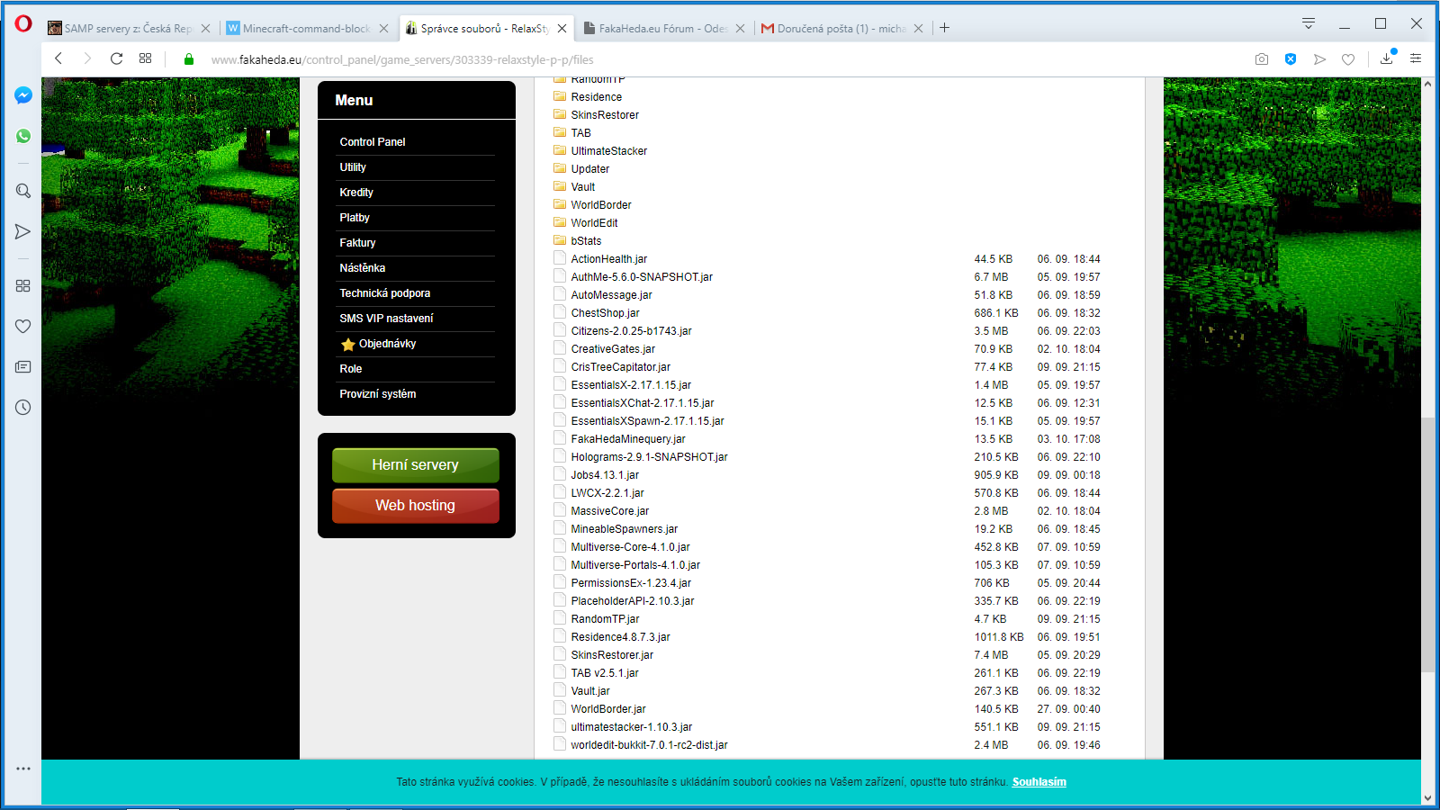Screen dimensions: 1440x810
Task: Open Opera main menu logo
Action: pos(23,23)
